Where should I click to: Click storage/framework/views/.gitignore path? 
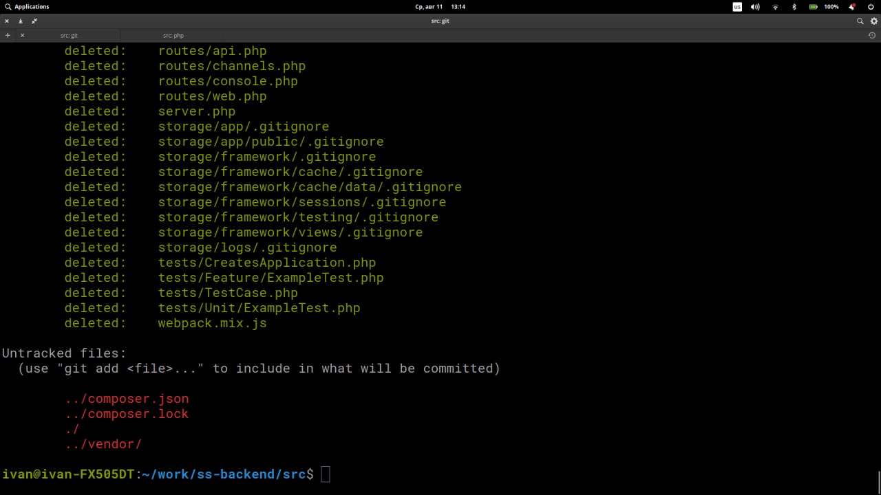pyautogui.click(x=290, y=232)
